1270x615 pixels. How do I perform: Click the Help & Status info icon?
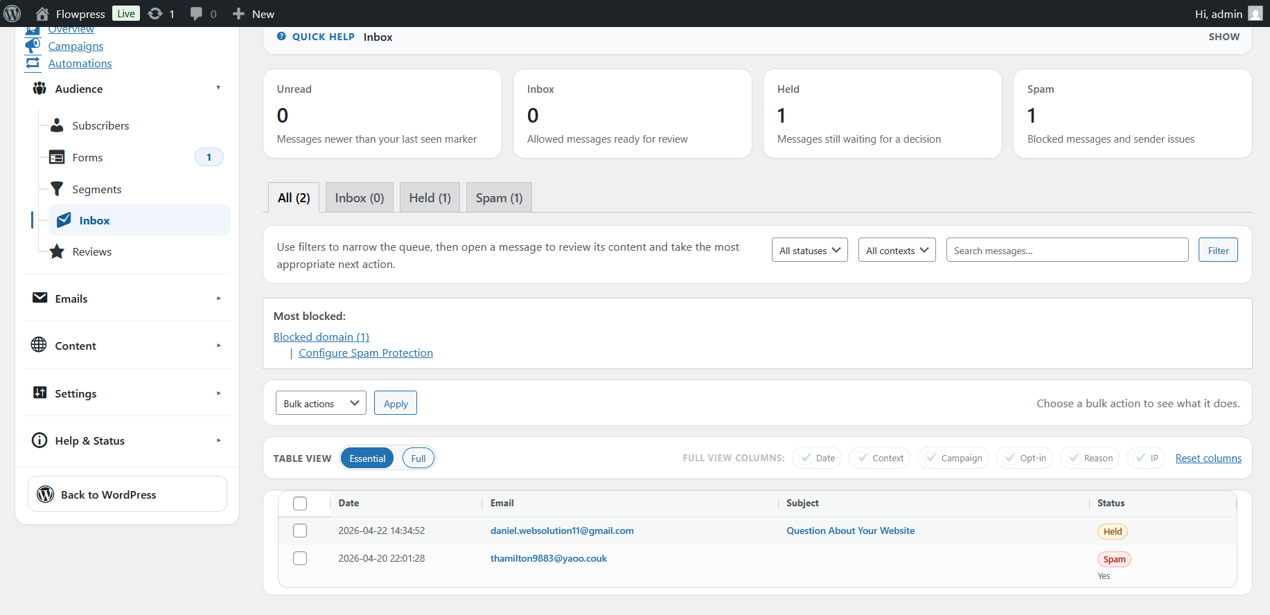click(x=39, y=440)
